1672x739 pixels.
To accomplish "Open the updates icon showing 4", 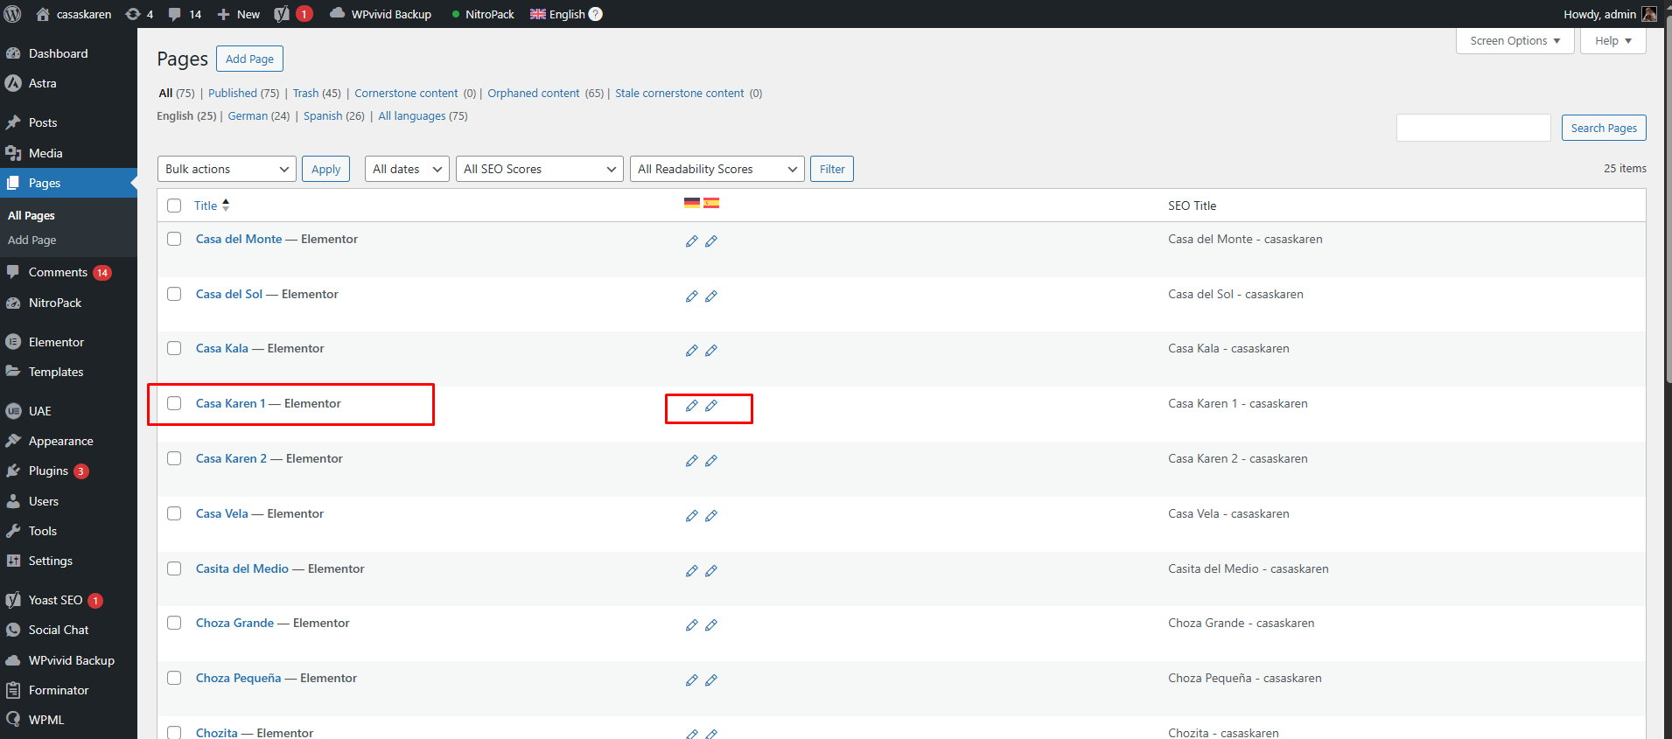I will (133, 14).
